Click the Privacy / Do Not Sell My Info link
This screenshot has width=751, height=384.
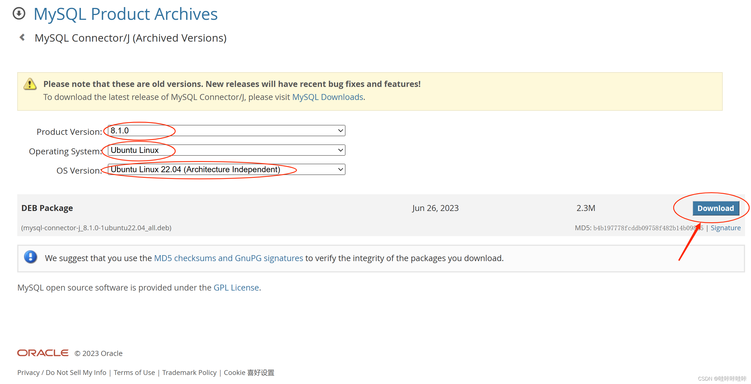[x=61, y=373]
